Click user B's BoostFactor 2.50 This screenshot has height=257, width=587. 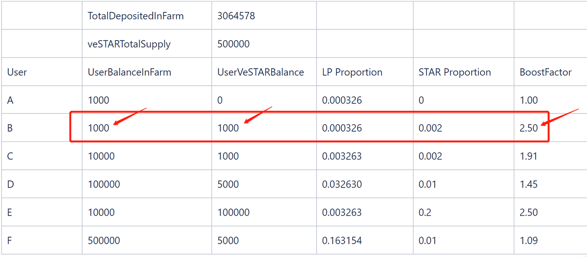529,128
